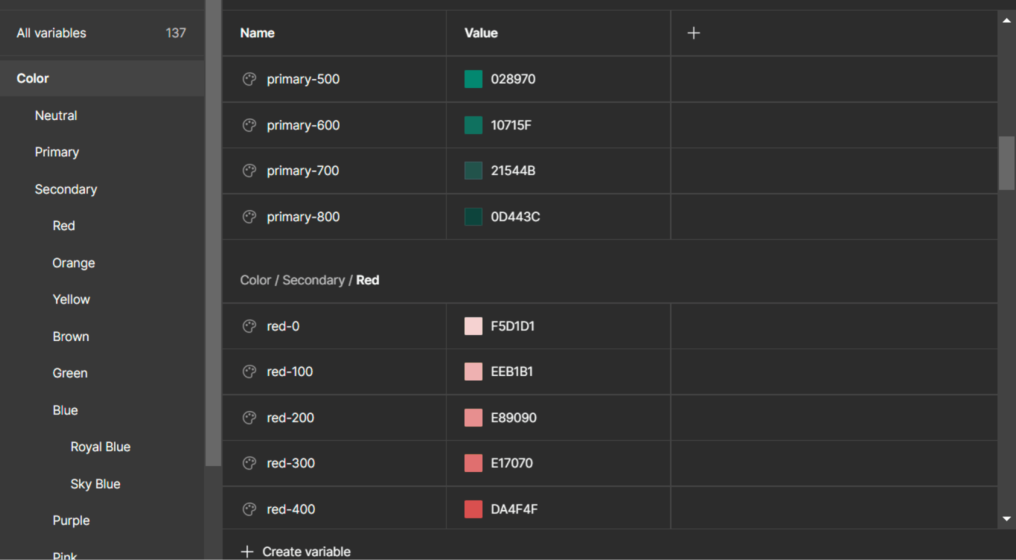Click the color variable icon beside primary-500
The height and width of the screenshot is (560, 1016).
pyautogui.click(x=249, y=79)
